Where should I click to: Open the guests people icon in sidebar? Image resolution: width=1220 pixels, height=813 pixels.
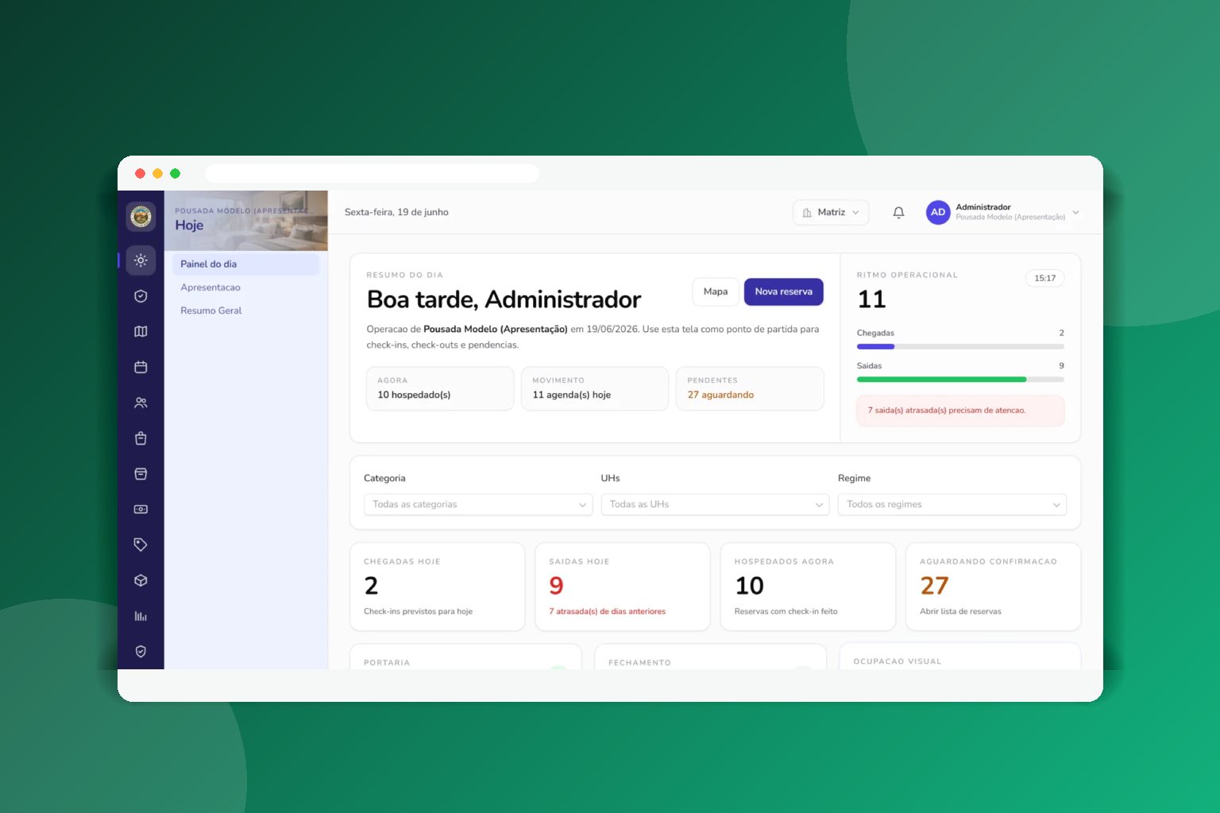tap(141, 403)
